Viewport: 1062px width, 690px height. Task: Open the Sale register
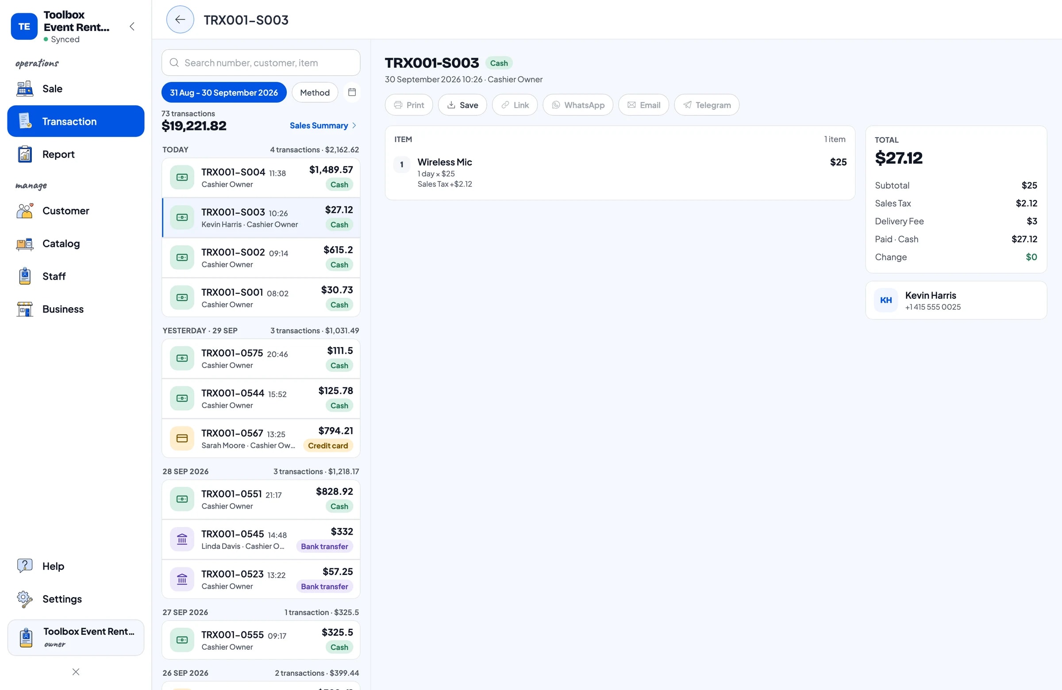(76, 89)
